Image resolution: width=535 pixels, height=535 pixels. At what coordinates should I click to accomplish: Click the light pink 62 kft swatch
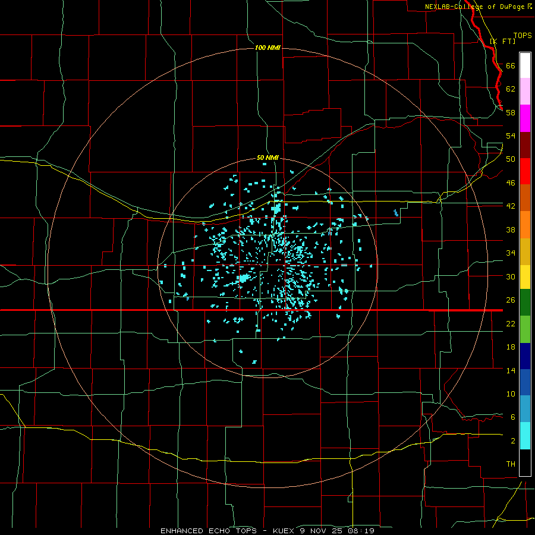tap(525, 91)
